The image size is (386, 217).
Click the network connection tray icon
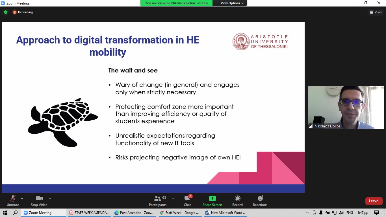click(x=335, y=213)
